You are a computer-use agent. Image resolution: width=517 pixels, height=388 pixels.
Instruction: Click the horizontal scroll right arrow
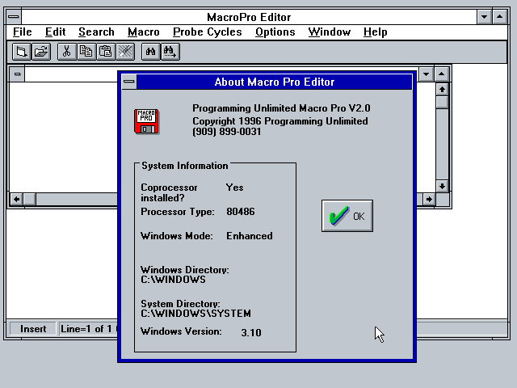(429, 199)
